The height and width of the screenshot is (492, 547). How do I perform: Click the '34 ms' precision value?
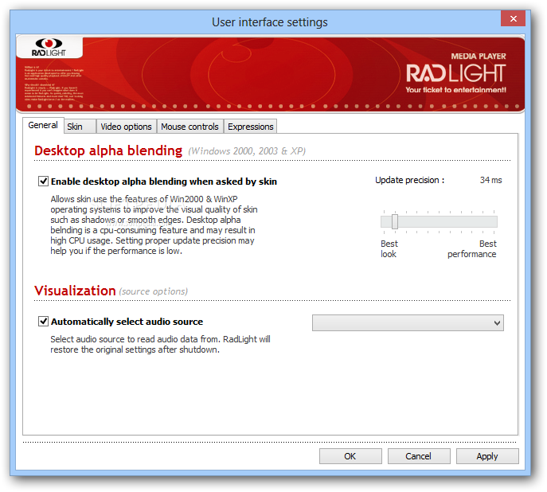[x=490, y=180]
